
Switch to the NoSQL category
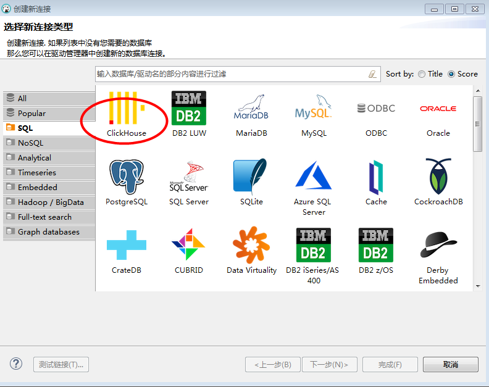click(49, 143)
